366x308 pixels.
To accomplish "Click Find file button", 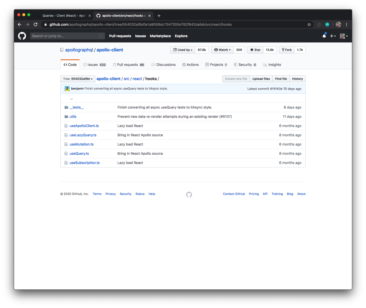I will [281, 79].
